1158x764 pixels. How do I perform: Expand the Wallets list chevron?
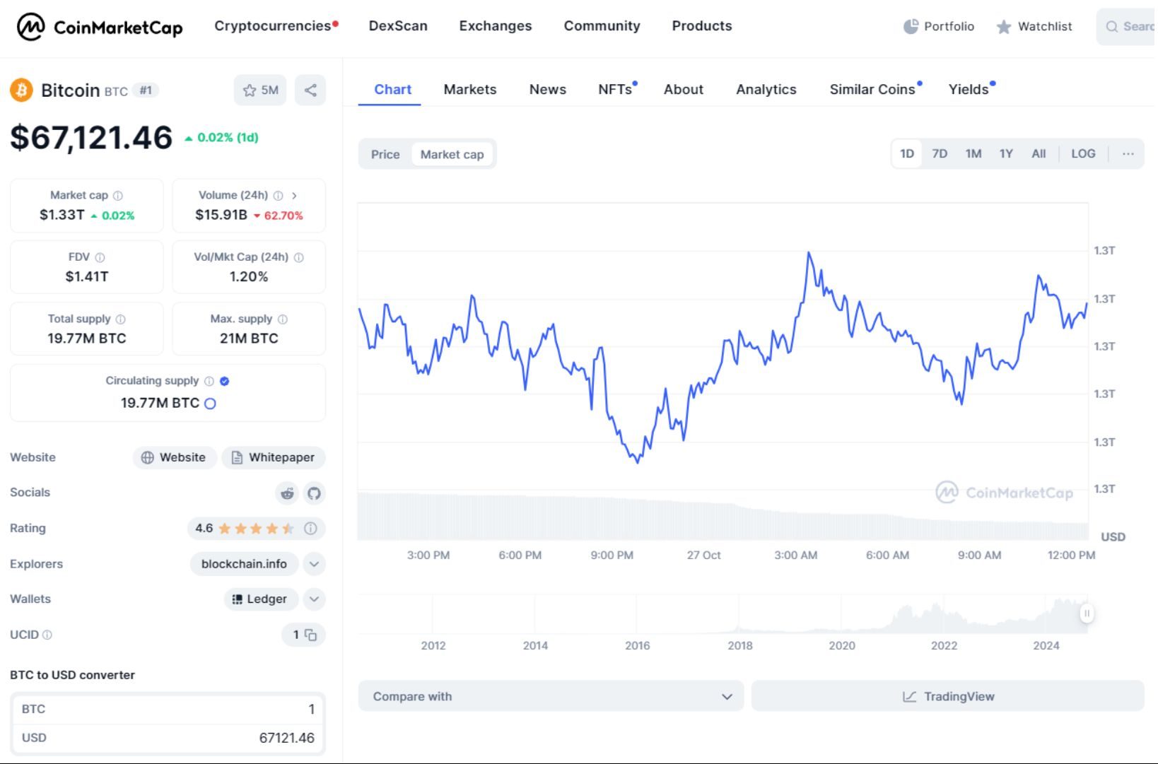click(313, 599)
